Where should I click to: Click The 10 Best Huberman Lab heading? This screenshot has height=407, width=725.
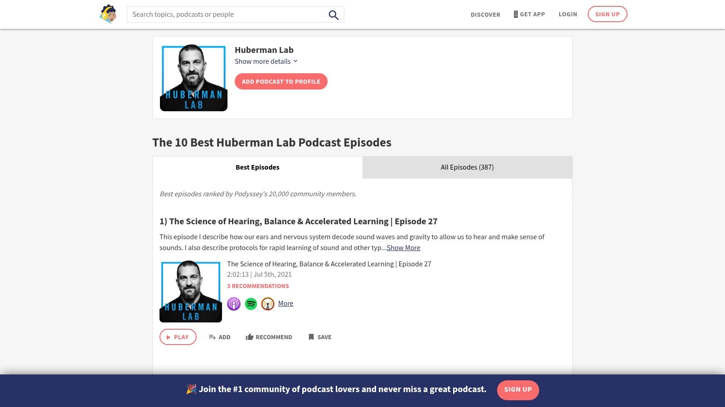click(272, 142)
